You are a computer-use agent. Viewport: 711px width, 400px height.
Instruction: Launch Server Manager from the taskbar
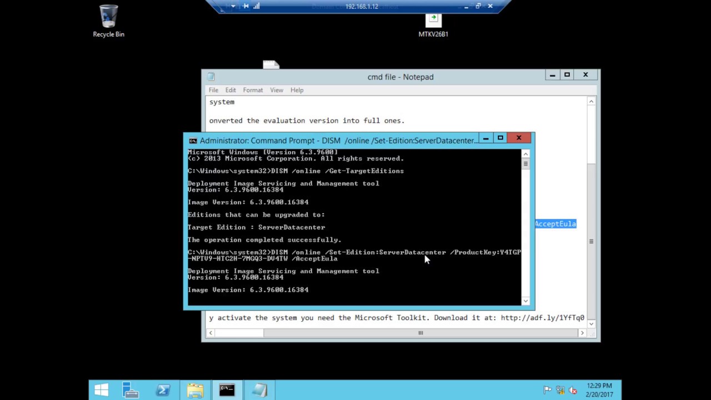131,391
